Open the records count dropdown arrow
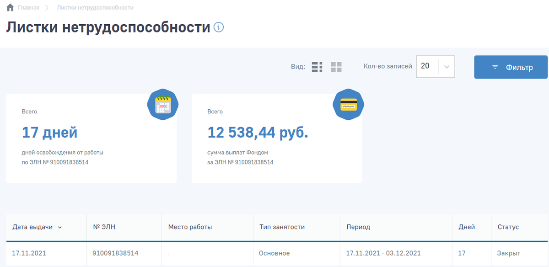 [447, 66]
